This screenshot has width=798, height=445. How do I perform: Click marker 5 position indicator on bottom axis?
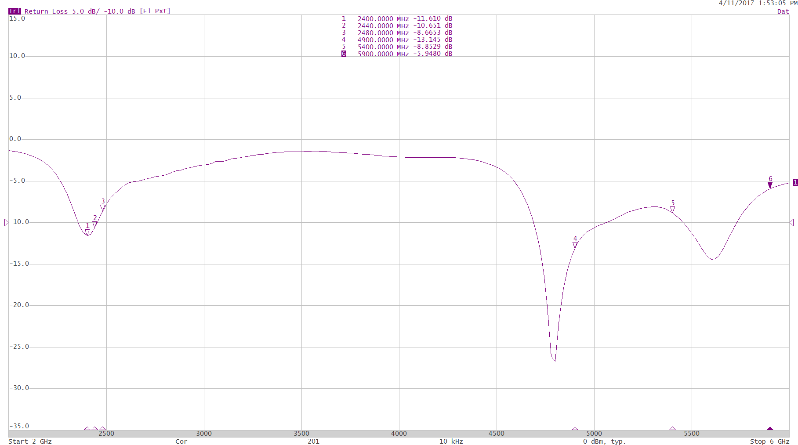[672, 429]
